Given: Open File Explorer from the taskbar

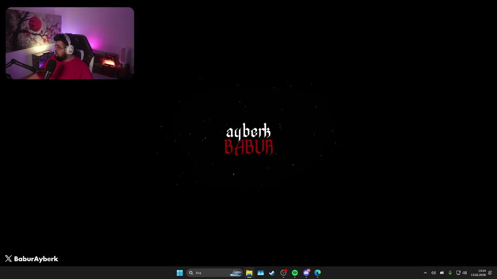Looking at the screenshot, I should (x=249, y=273).
